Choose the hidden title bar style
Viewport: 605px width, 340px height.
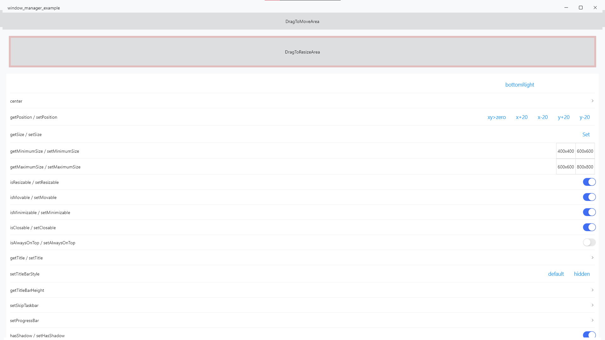point(581,274)
